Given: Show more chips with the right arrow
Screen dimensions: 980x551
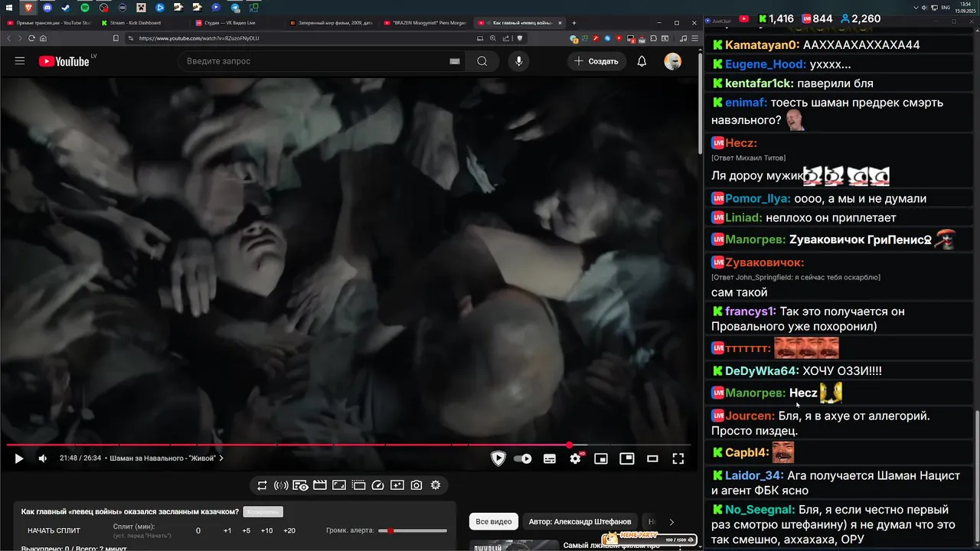Looking at the screenshot, I should [671, 522].
